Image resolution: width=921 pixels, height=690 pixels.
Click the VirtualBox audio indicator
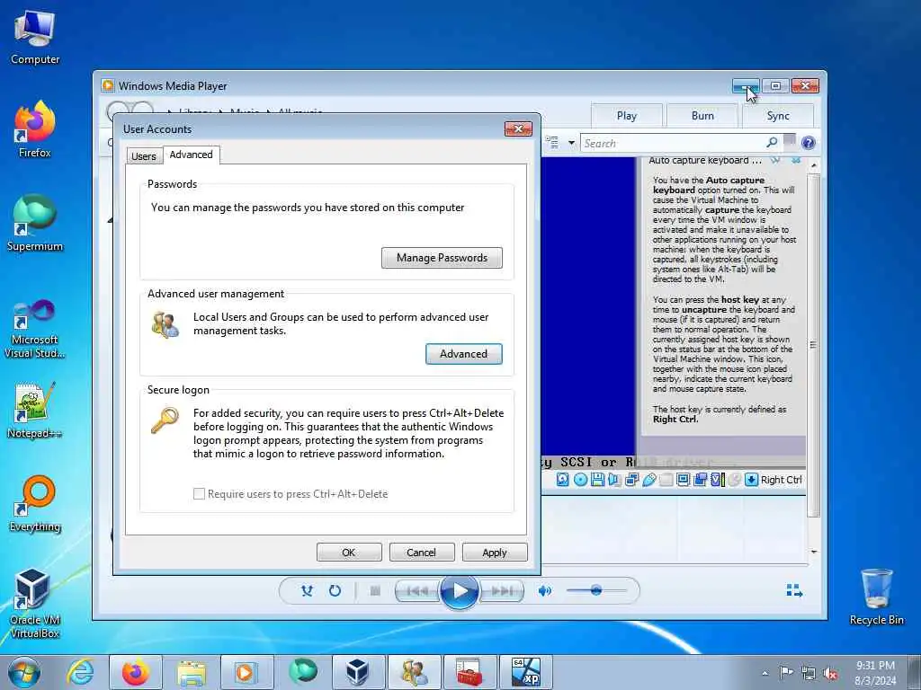pyautogui.click(x=614, y=480)
